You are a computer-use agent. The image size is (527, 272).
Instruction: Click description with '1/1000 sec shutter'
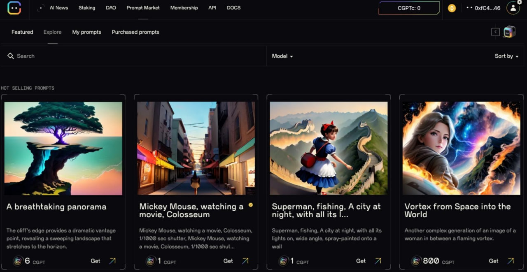[x=196, y=238]
